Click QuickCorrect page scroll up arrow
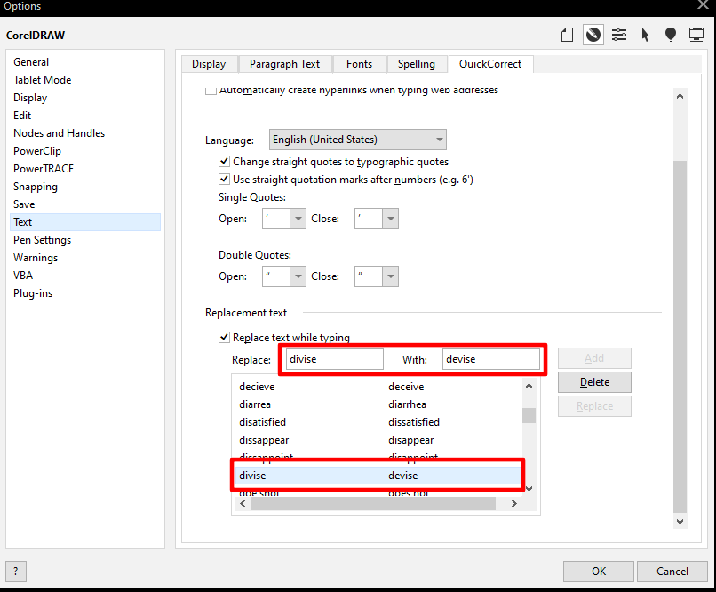Image resolution: width=716 pixels, height=592 pixels. point(680,96)
